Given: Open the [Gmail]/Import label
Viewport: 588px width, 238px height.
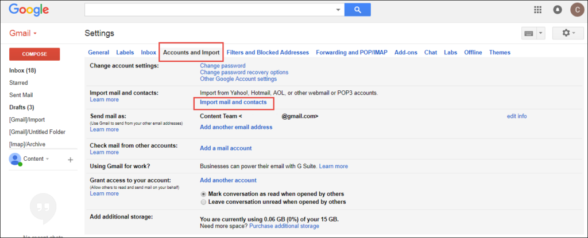Looking at the screenshot, I should tap(27, 120).
